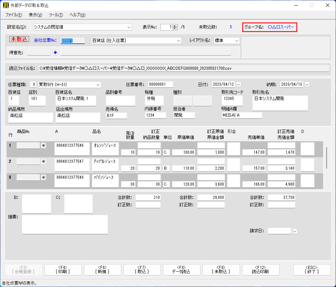Click the 品名 cell アップルジュース

tap(105, 165)
